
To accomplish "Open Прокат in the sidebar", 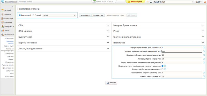I will point(11,59).
